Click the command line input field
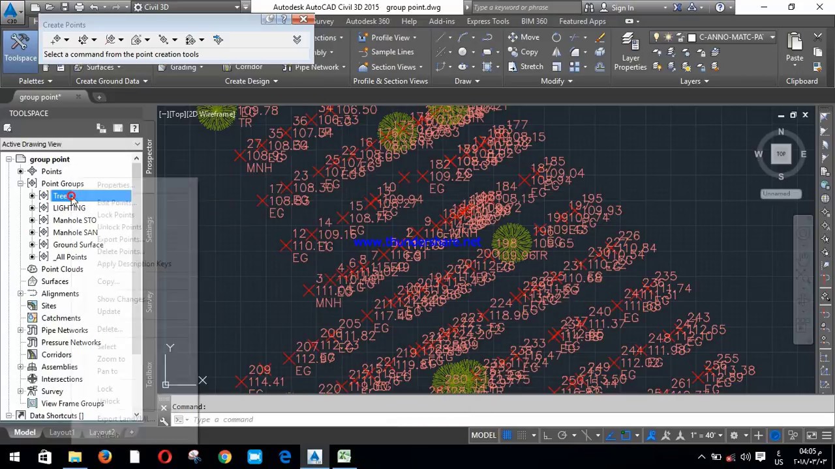Viewport: 835px width, 469px height. coord(496,419)
